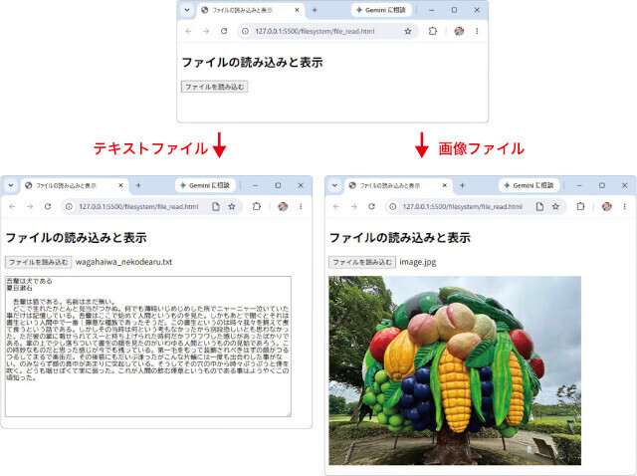Go back in image file window

point(336,207)
